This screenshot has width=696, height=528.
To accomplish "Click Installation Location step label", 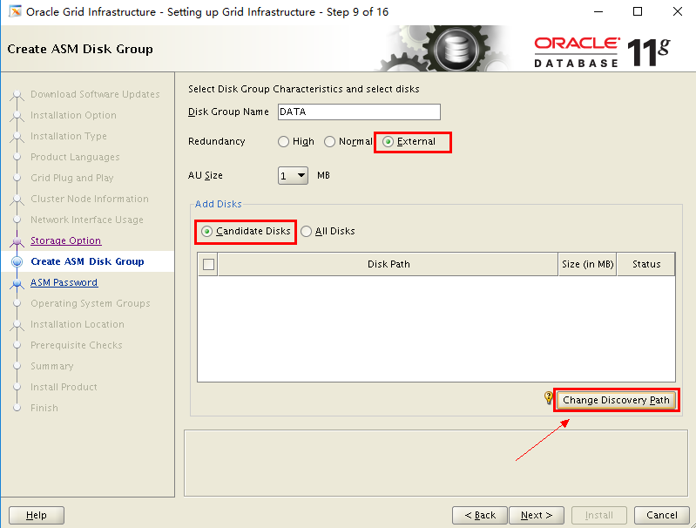I will 78,324.
